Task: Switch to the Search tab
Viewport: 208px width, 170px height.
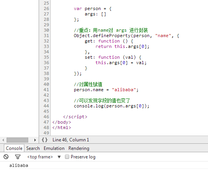Action: (x=33, y=148)
